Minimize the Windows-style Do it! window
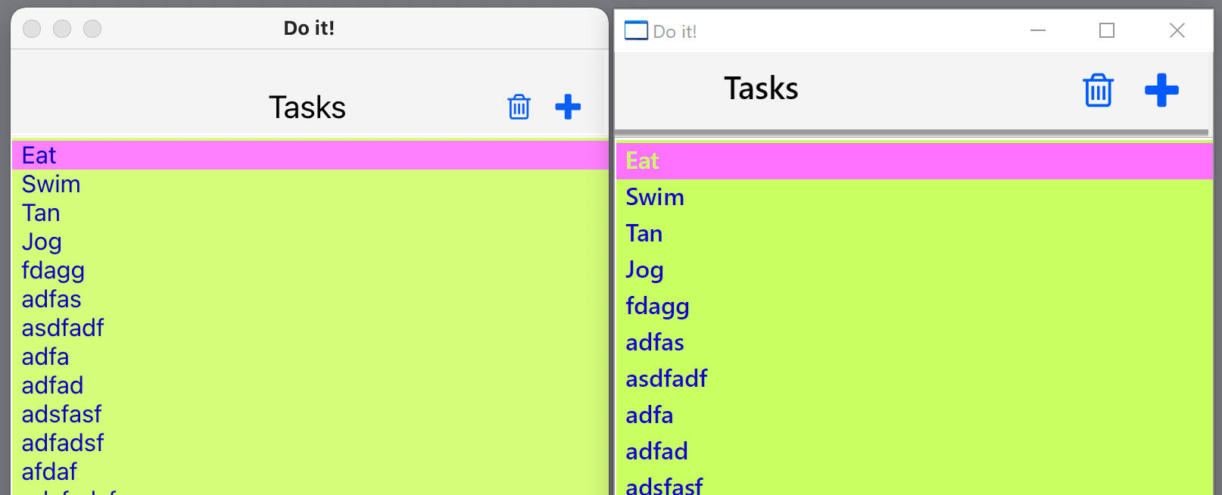 [x=1038, y=30]
